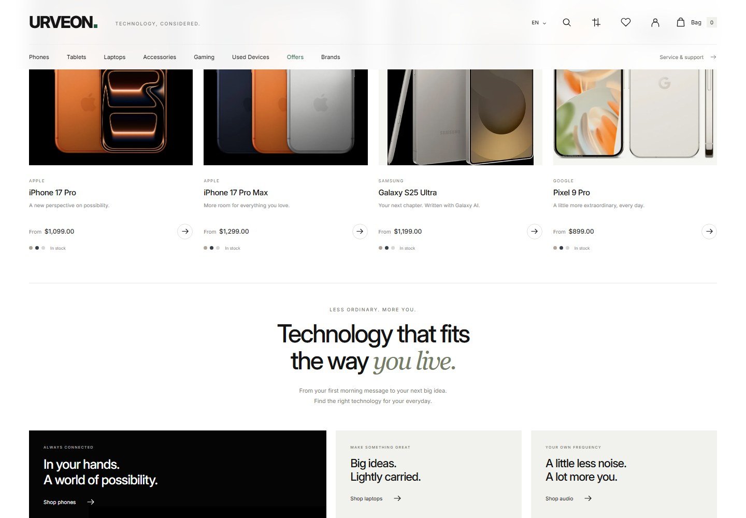Open the account user icon
Viewport: 746px width, 518px height.
[655, 22]
